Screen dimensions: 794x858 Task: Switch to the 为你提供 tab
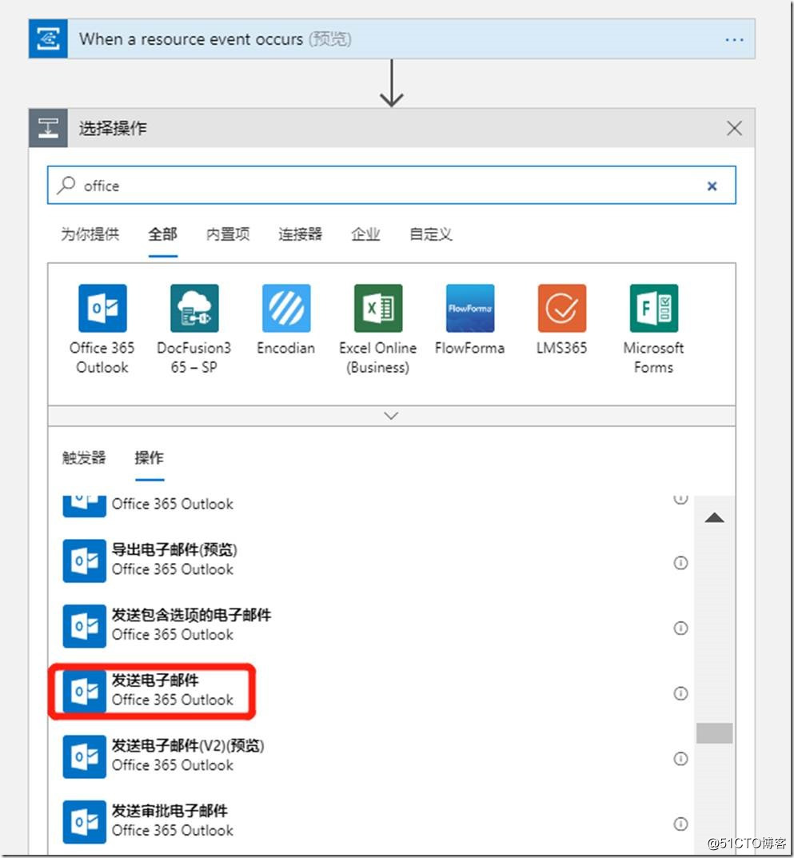(x=90, y=234)
